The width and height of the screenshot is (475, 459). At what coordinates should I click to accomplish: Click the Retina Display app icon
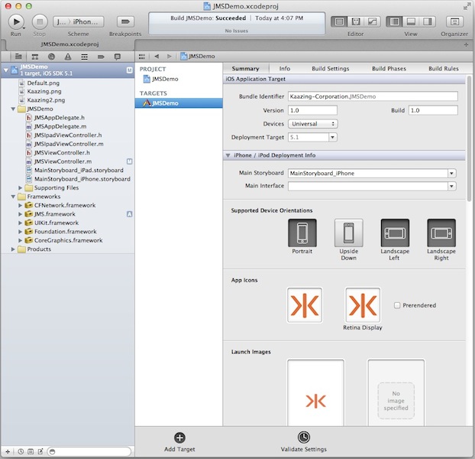coord(363,305)
